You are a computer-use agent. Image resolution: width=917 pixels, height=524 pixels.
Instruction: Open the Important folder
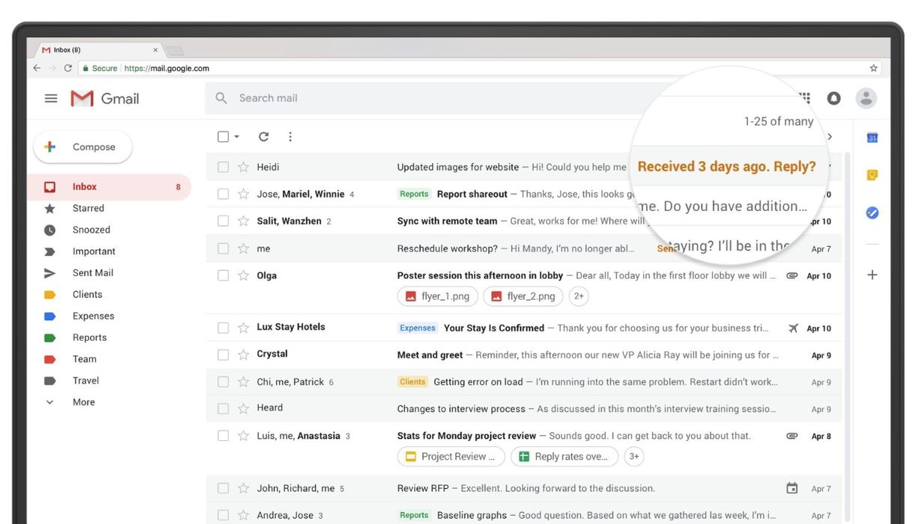[93, 252]
